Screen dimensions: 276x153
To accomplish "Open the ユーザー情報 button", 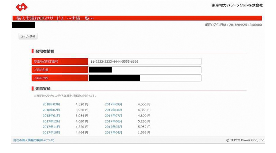I will pyautogui.click(x=28, y=36).
